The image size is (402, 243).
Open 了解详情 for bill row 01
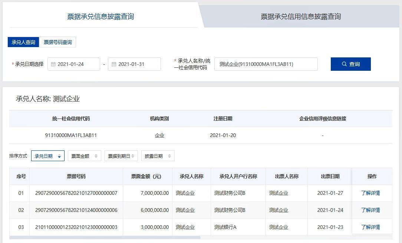[x=372, y=193]
